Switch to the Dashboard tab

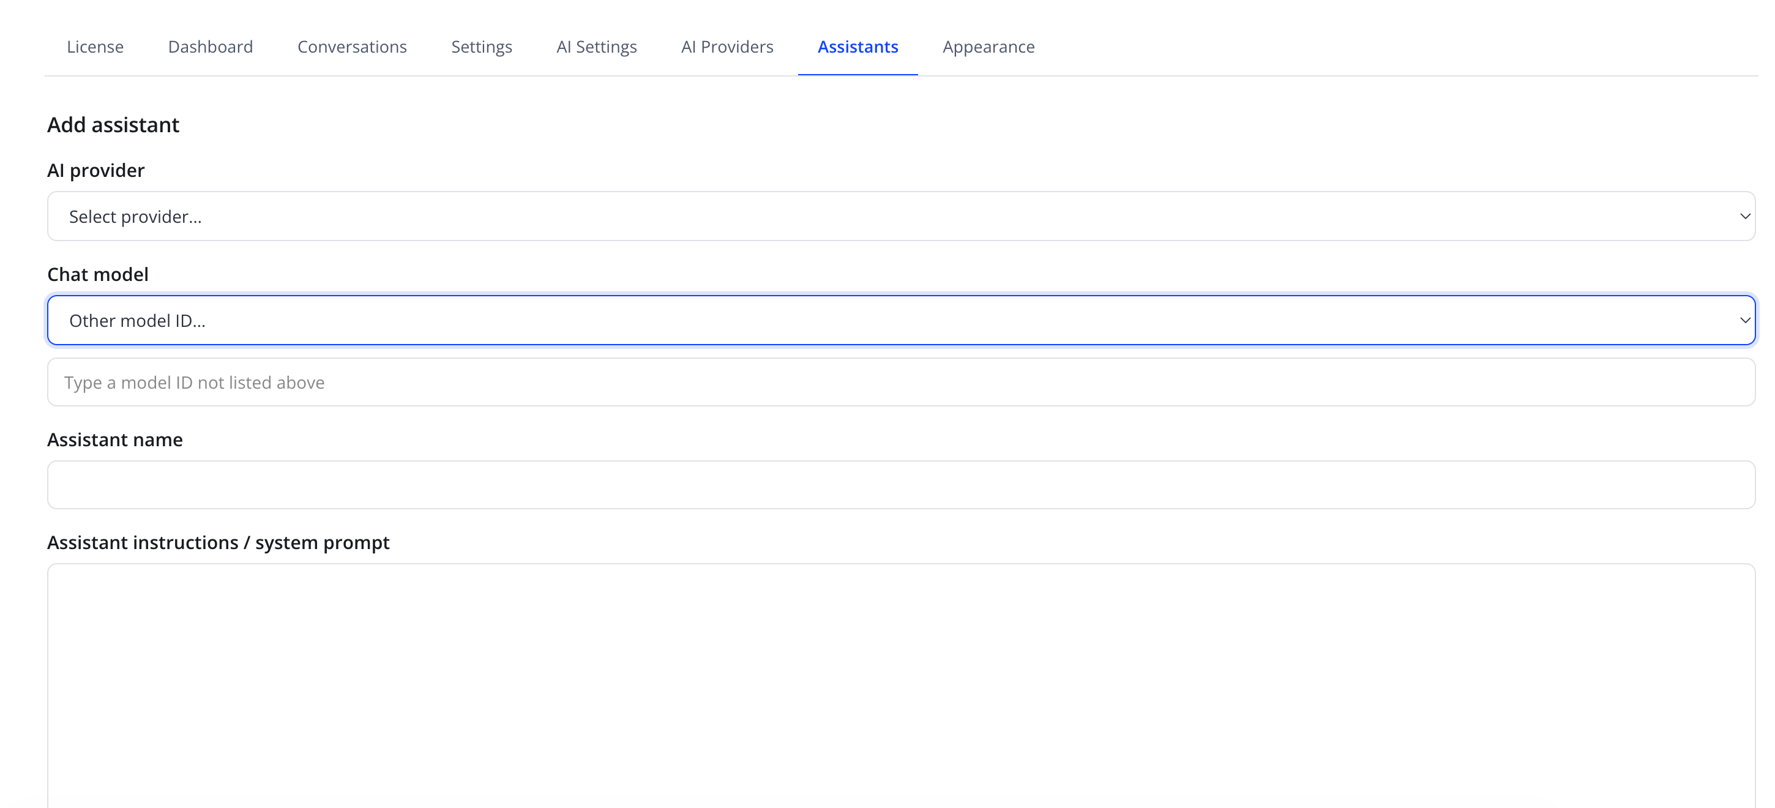pos(210,47)
